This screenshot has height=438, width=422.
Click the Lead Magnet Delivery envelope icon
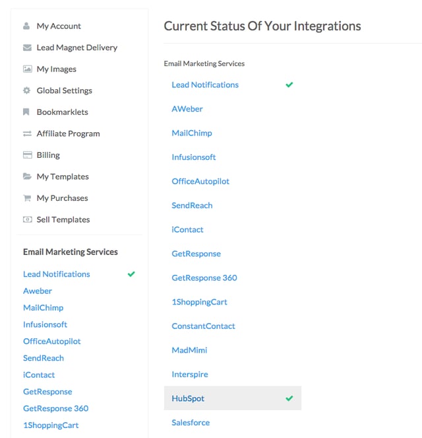[27, 48]
